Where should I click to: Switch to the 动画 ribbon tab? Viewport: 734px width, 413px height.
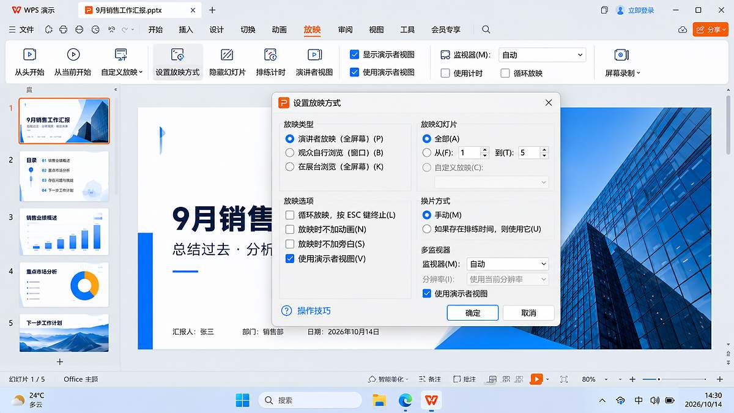click(279, 29)
